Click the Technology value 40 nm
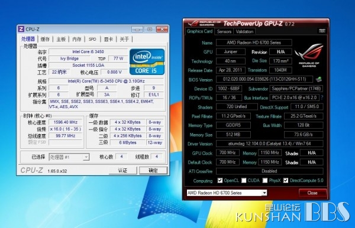Viewport: 355px width, 228px height. coord(231,61)
